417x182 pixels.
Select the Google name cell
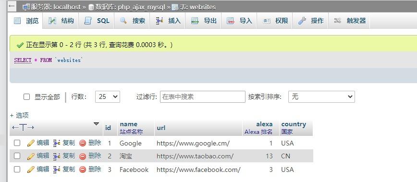[131, 144]
